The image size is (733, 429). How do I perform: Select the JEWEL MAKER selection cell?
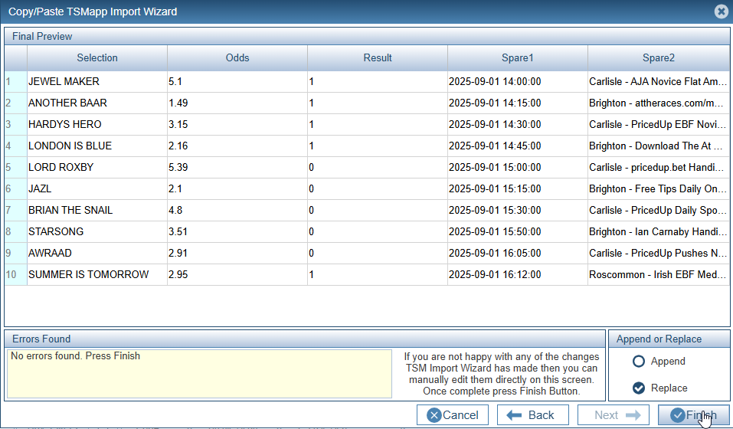(97, 82)
